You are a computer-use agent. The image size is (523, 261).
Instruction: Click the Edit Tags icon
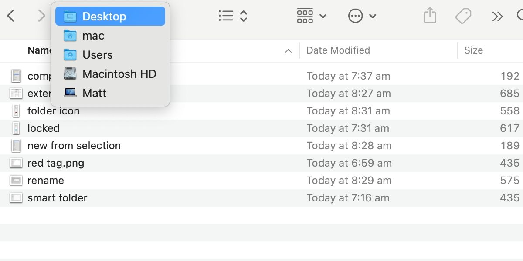(x=463, y=17)
